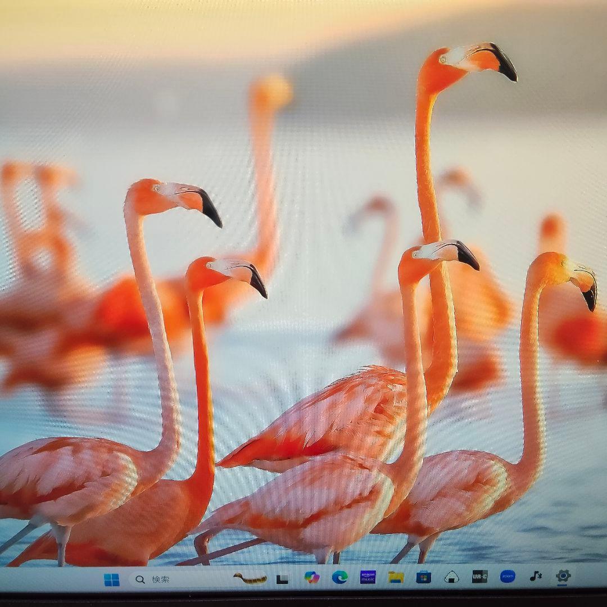
Task: Open Microsoft Edge browser
Action: tap(339, 577)
